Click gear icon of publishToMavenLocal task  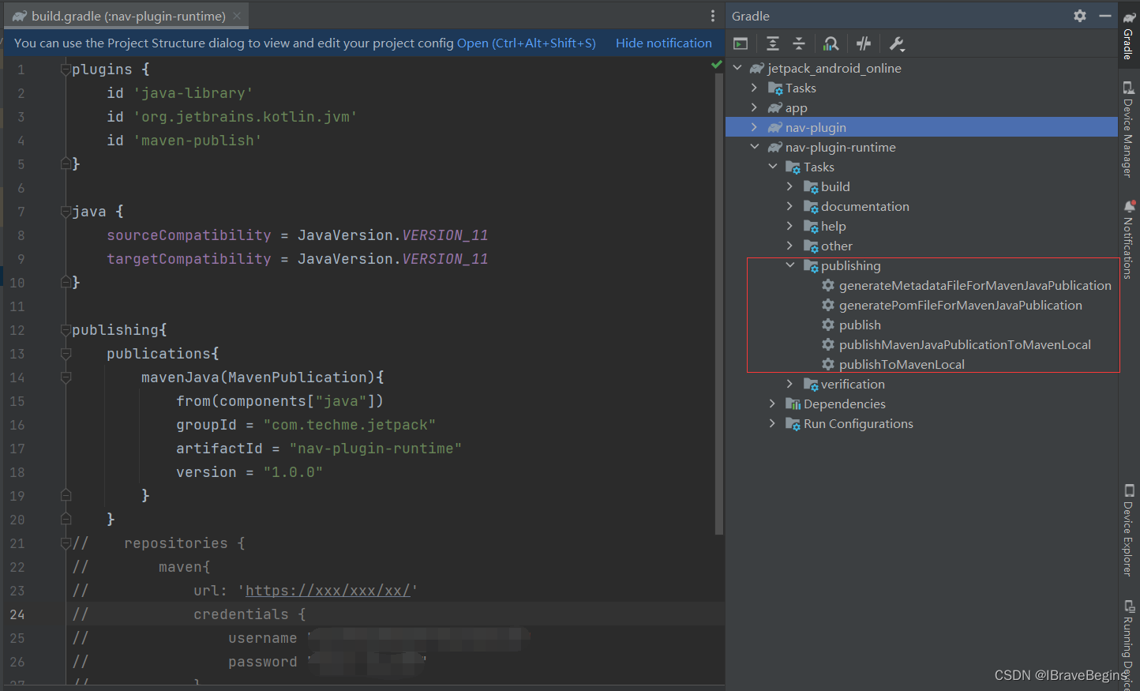coord(828,364)
